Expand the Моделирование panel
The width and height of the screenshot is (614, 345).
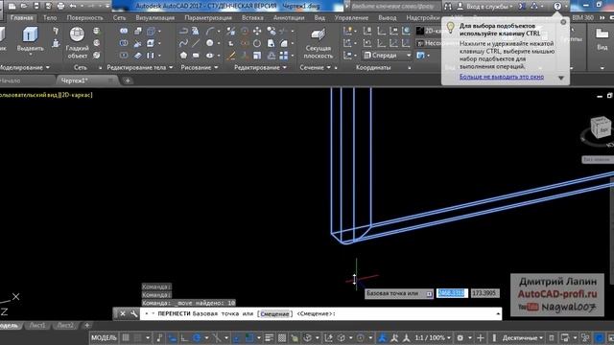click(x=24, y=67)
